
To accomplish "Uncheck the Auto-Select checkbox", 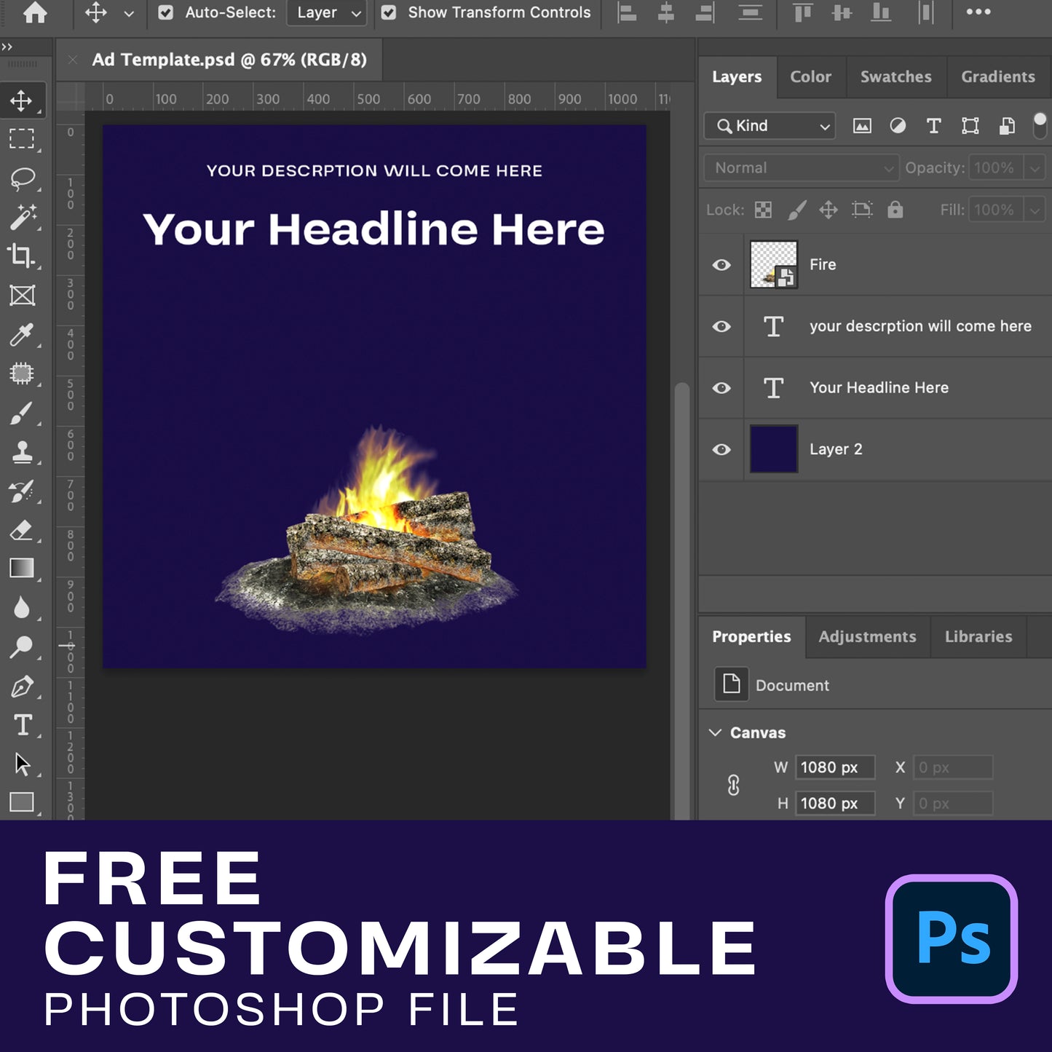I will [166, 12].
